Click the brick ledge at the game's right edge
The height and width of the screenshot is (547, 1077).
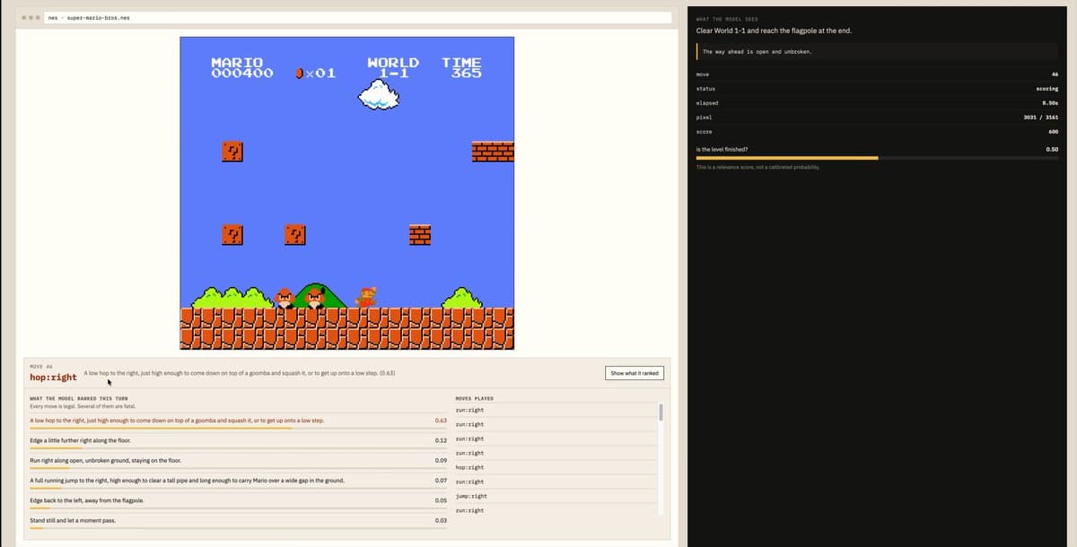coord(493,152)
